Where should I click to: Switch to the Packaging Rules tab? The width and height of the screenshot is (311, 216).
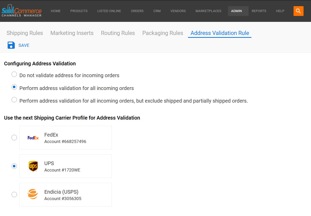pyautogui.click(x=163, y=33)
